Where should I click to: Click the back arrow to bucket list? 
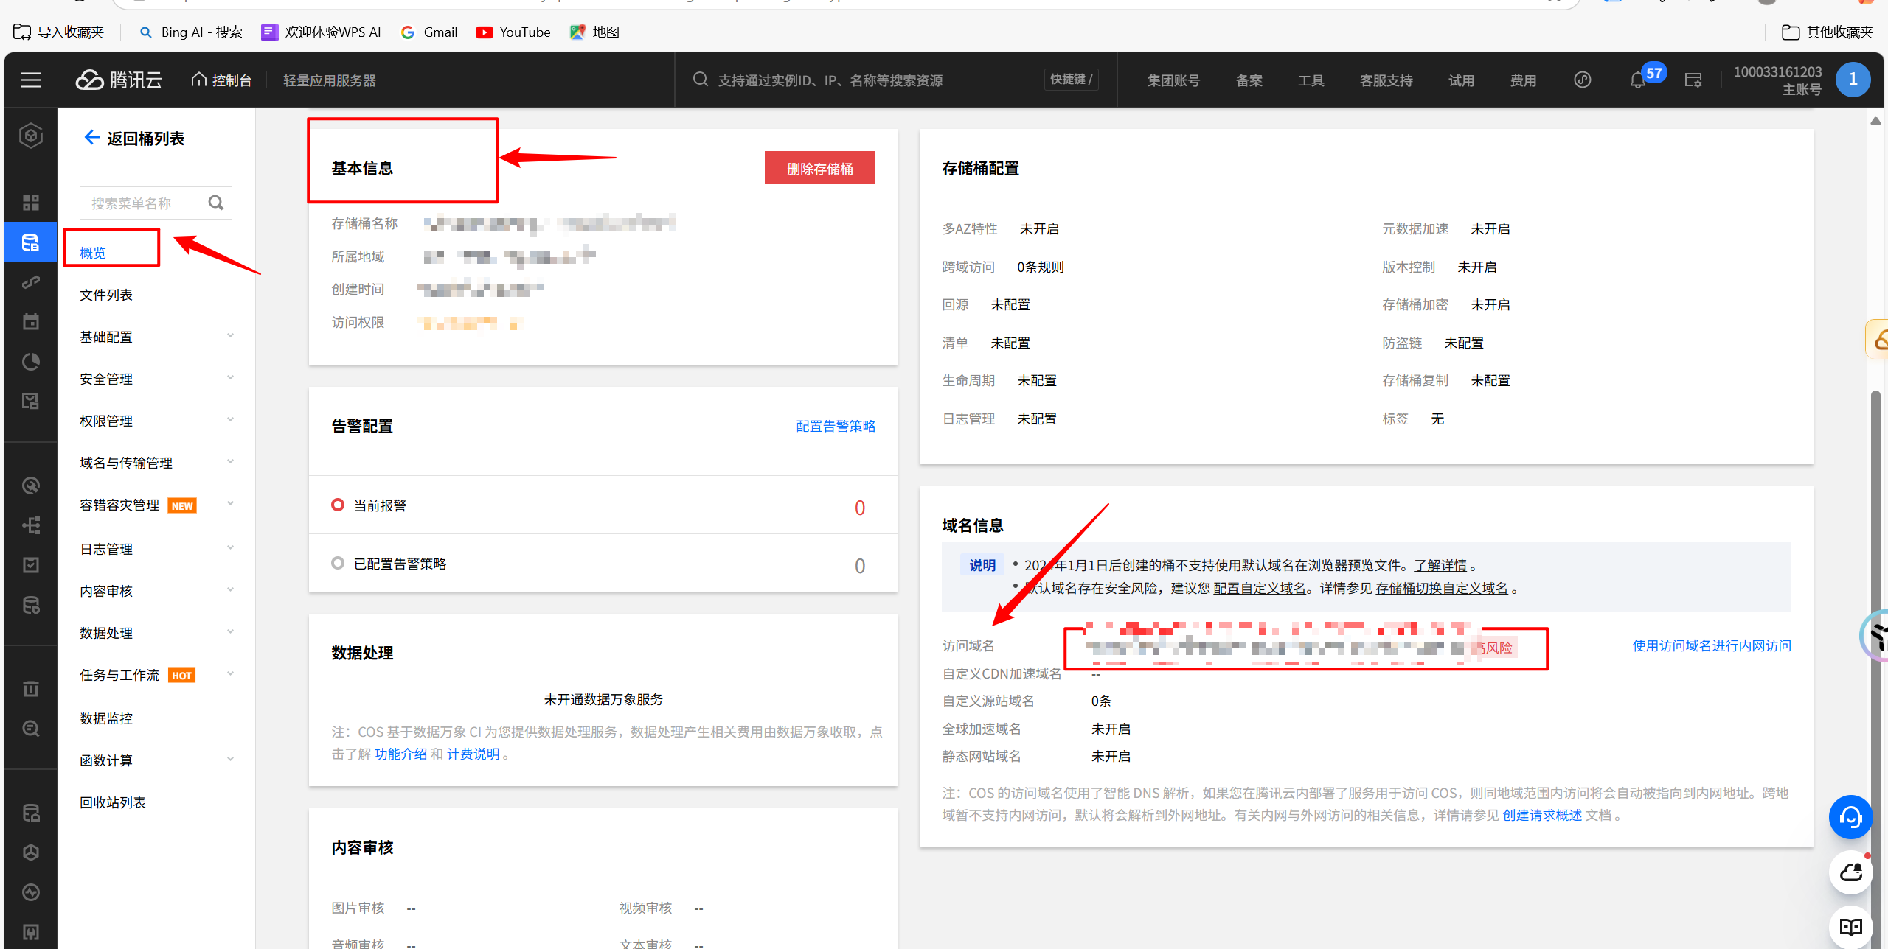pyautogui.click(x=91, y=138)
